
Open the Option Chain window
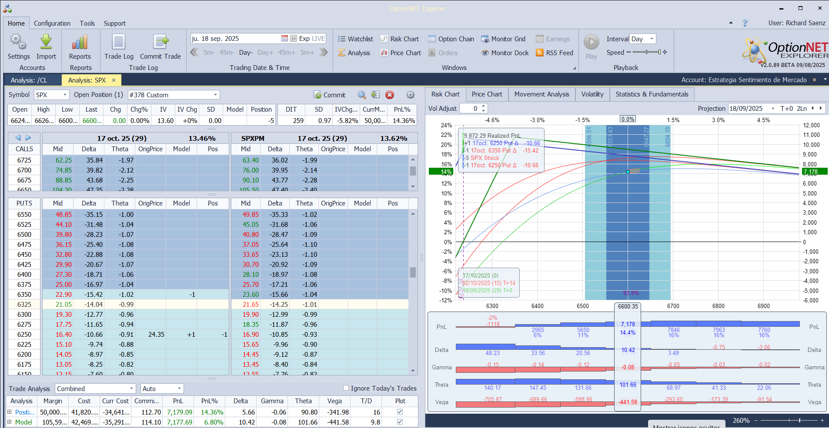click(451, 39)
